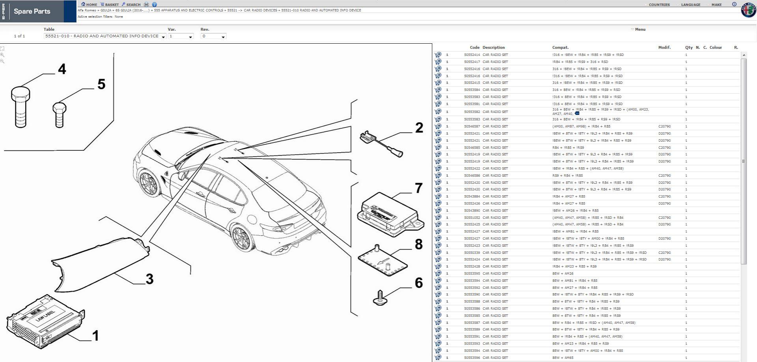
Task: Expand the Menu panel above parts list
Action: tap(640, 29)
